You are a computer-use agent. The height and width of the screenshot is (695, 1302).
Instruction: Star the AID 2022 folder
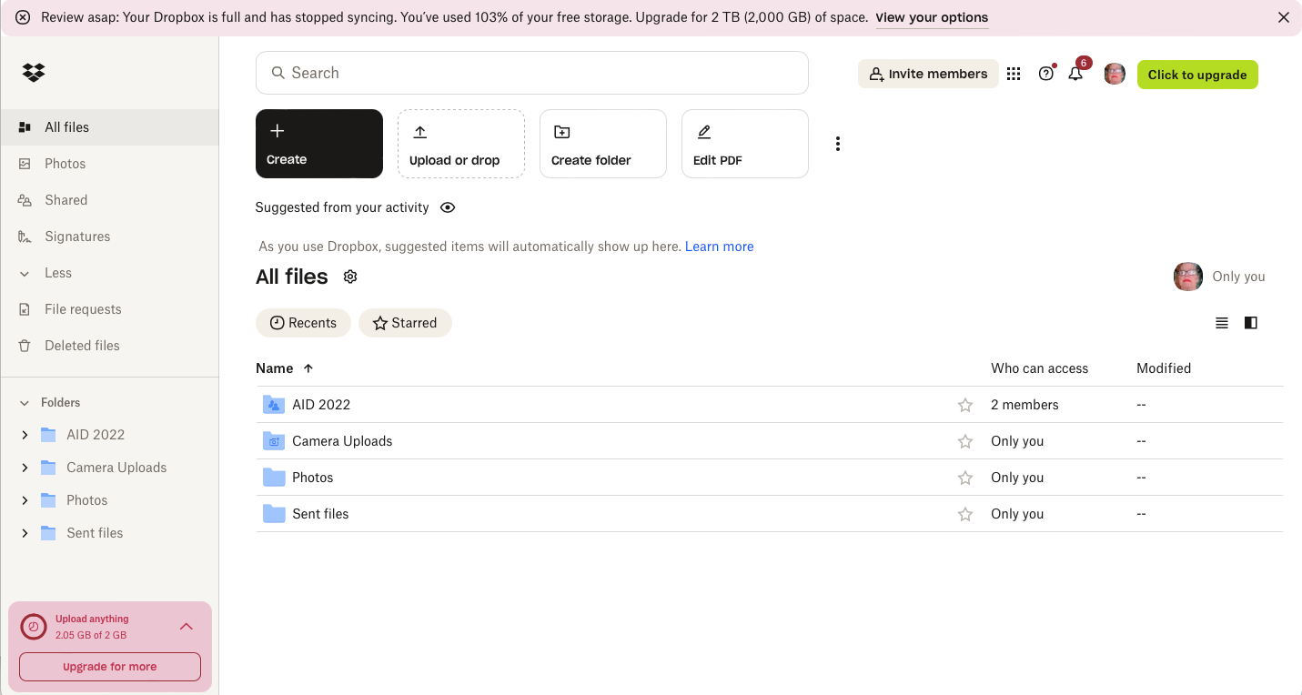tap(964, 404)
